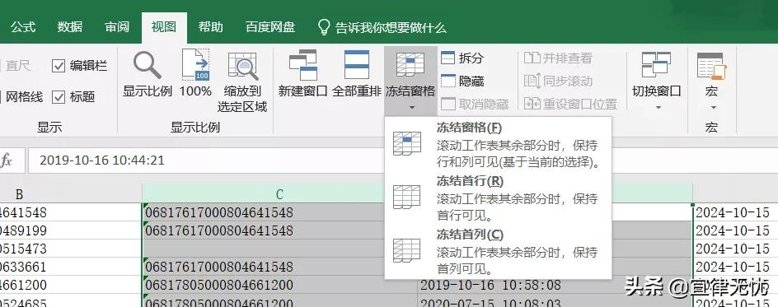Viewport: 778px width, 307px height.
Task: Click the 全部重排 icon
Action: tap(356, 64)
